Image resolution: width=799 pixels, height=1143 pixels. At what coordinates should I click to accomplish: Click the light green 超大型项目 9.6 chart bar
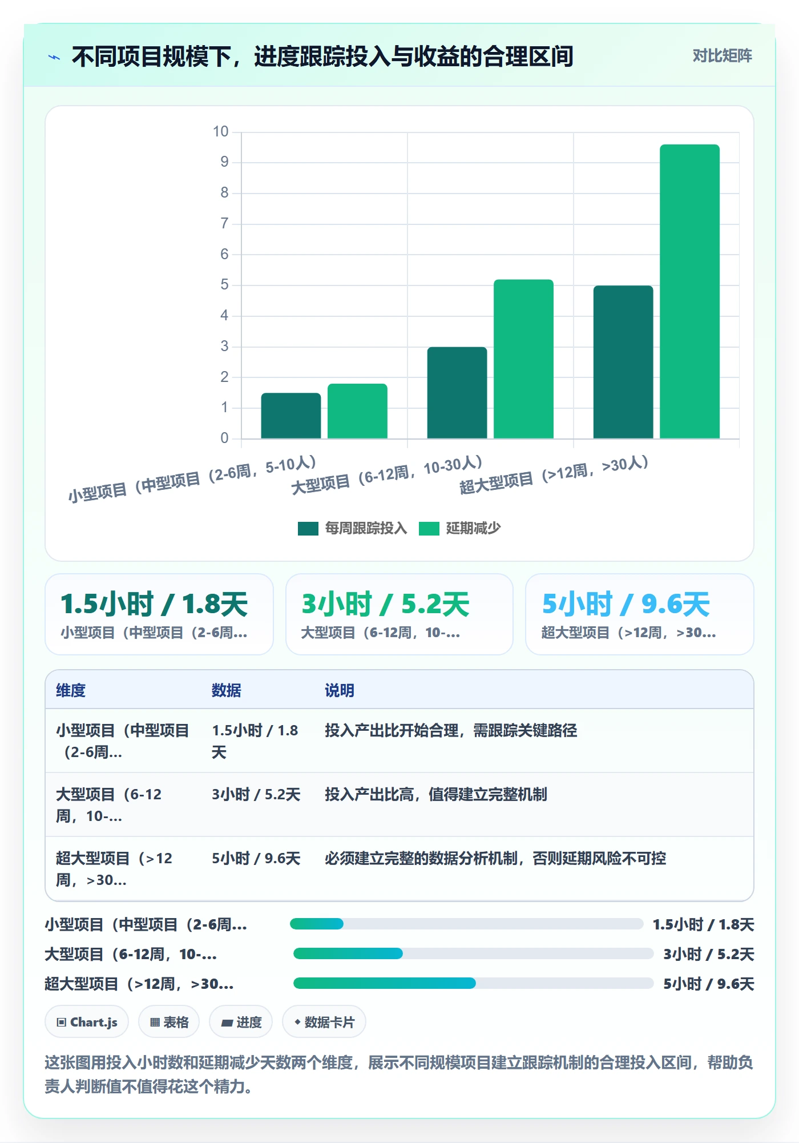point(689,292)
